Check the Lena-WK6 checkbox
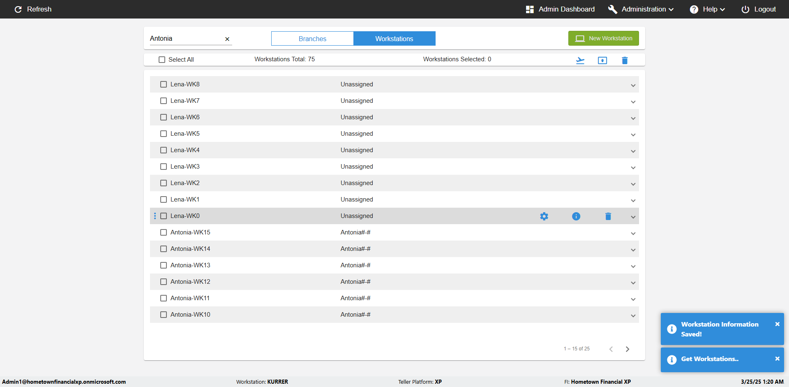The image size is (789, 387). coord(164,117)
